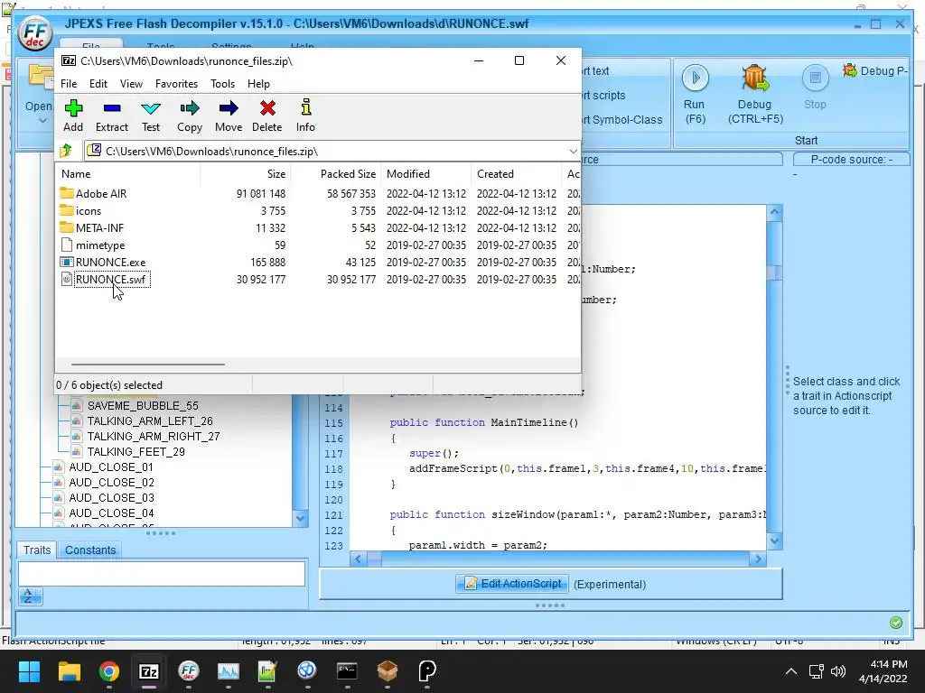Select AUD_CLOSE_01 in the tree
Viewport: 925px width, 693px height.
tap(111, 467)
